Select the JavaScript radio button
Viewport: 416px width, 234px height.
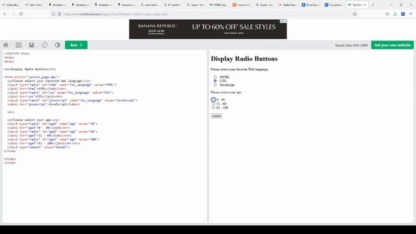click(215, 85)
